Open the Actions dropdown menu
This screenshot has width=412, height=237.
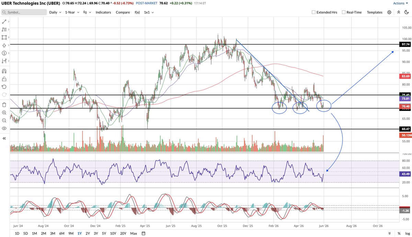(x=400, y=3)
